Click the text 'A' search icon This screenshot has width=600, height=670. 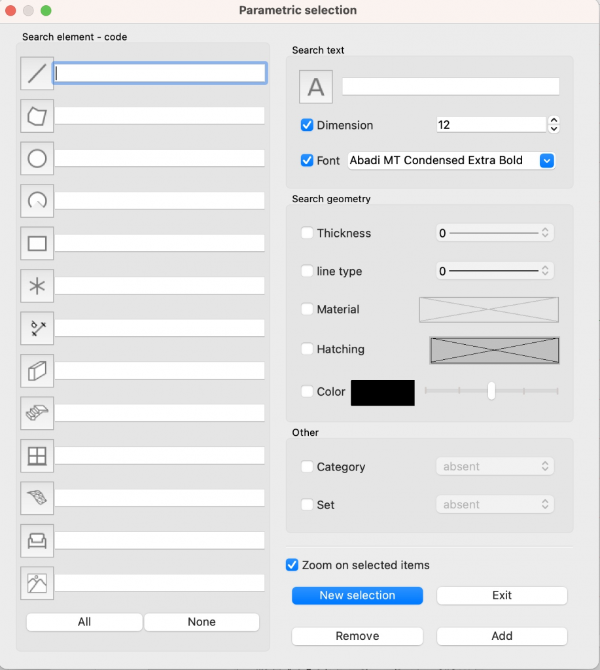click(x=316, y=87)
